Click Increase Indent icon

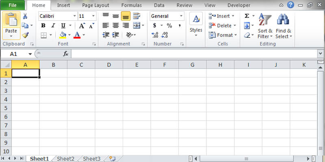[x=115, y=35]
